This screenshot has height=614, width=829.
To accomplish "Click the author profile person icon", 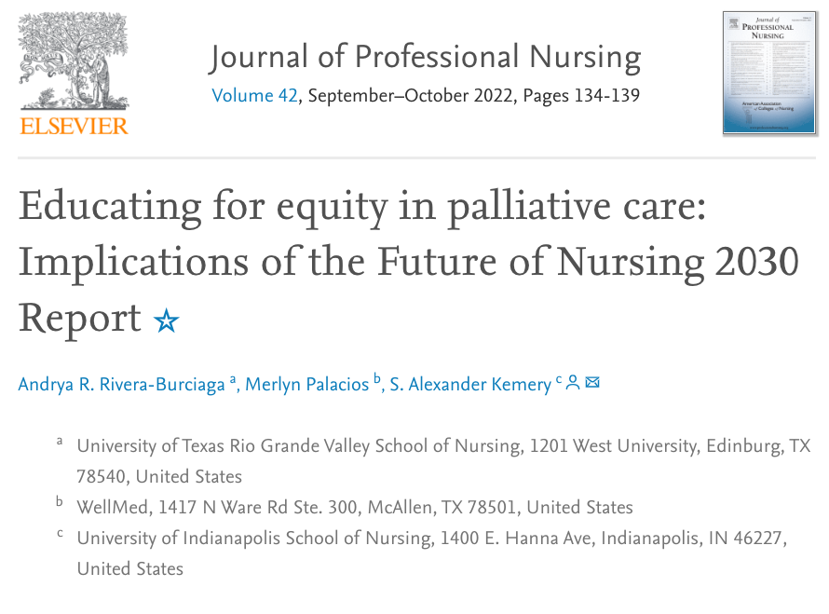I will coord(573,382).
